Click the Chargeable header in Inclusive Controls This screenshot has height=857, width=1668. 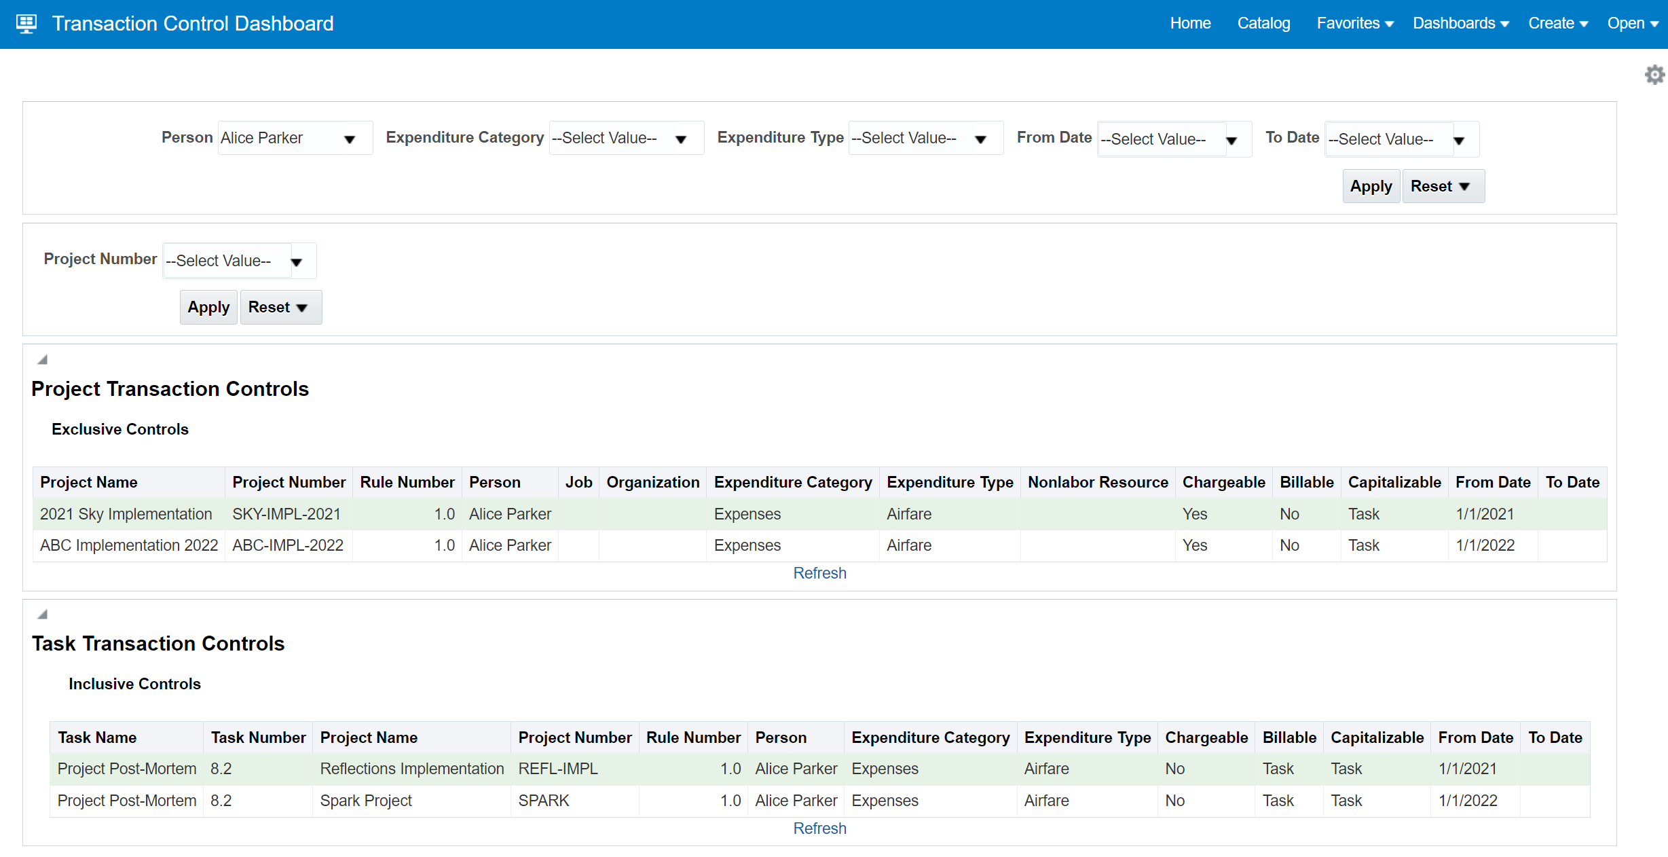(1206, 737)
